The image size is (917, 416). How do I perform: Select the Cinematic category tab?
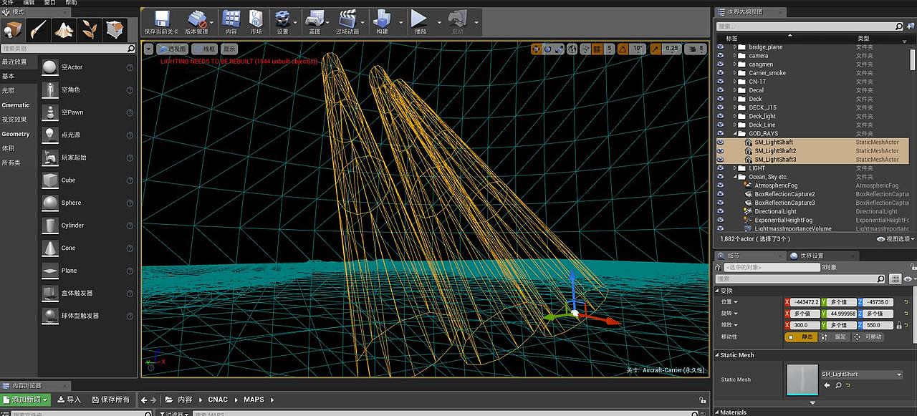tap(16, 105)
